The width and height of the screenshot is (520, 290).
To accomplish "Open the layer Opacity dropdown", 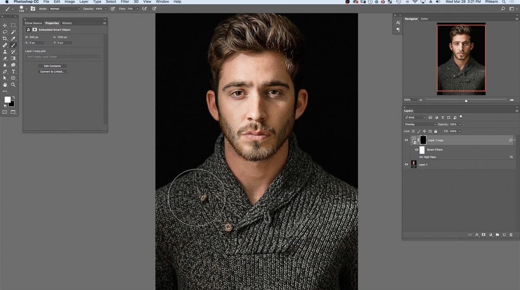I will pos(460,125).
